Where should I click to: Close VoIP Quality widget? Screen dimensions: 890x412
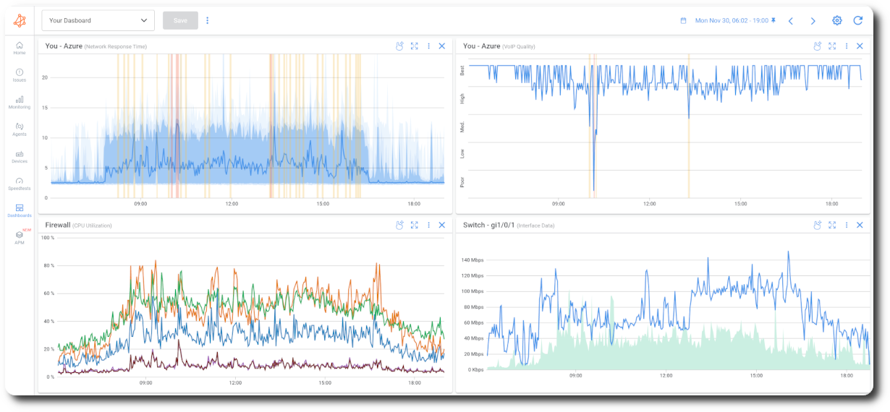[x=860, y=46]
